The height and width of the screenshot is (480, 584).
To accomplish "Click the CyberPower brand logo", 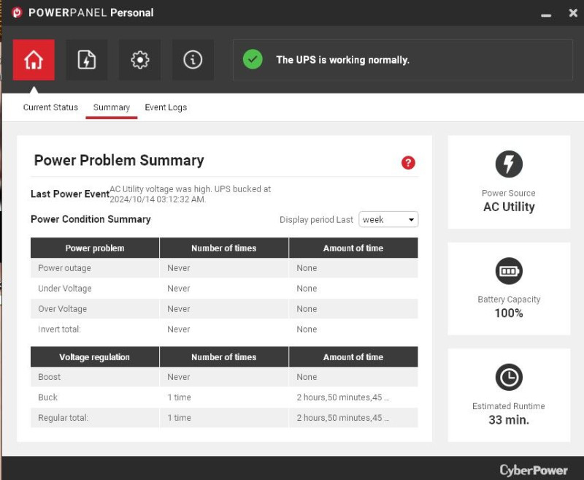I will pos(534,471).
